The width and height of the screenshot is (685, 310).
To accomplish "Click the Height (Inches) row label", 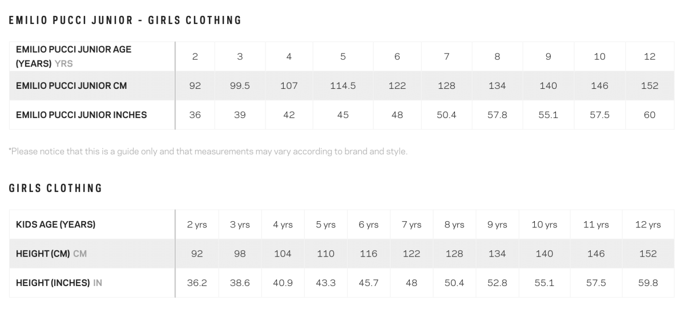I will pyautogui.click(x=59, y=283).
